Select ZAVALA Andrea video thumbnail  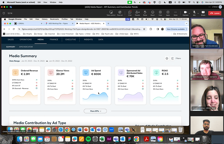click(207, 95)
